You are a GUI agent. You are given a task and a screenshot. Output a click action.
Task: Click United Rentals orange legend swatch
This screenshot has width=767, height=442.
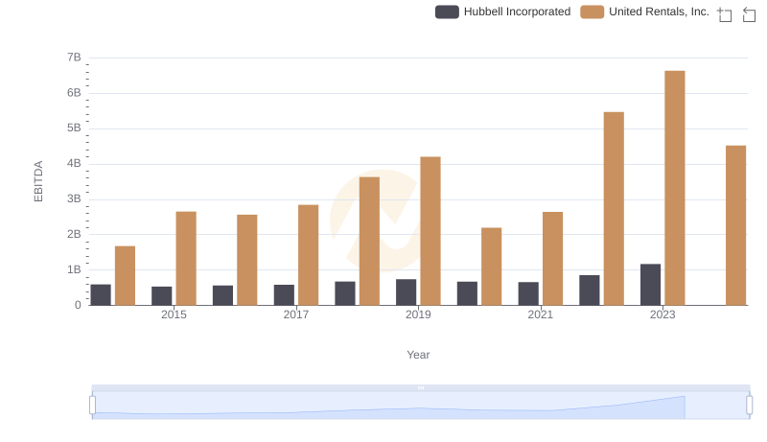pyautogui.click(x=592, y=12)
